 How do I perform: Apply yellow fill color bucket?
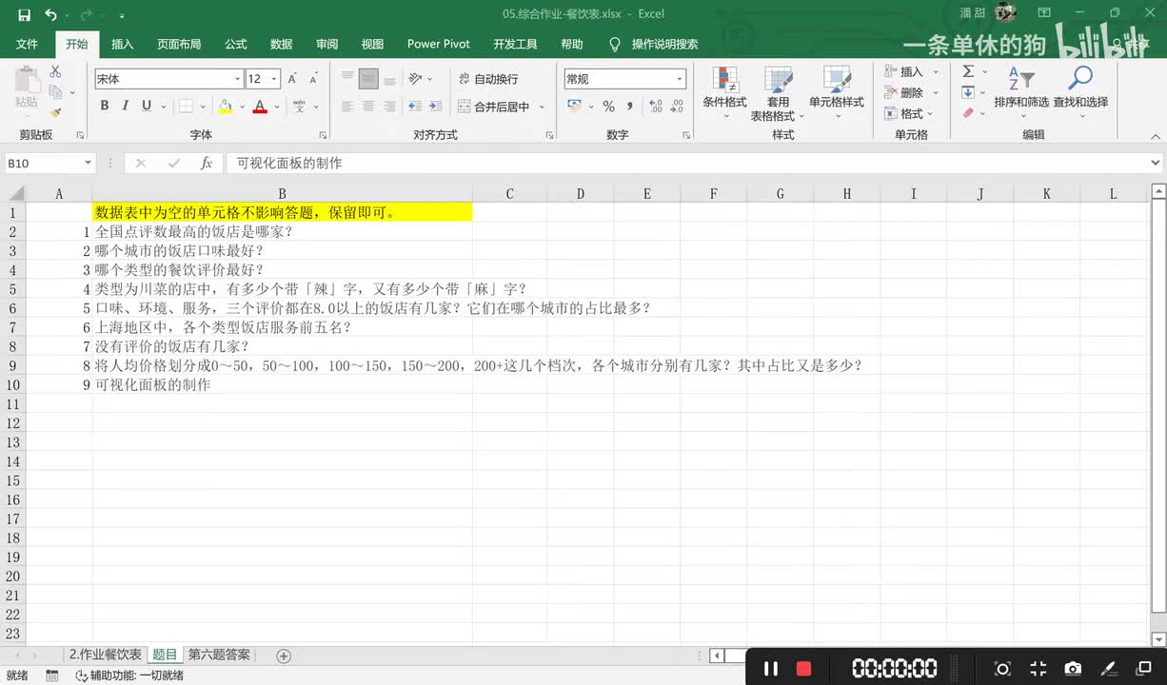(225, 107)
